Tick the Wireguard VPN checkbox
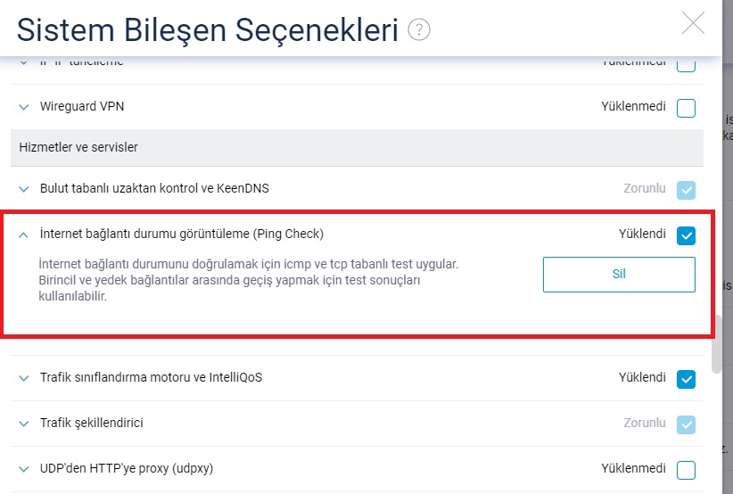Screen dimensions: 733x494 click(x=686, y=108)
